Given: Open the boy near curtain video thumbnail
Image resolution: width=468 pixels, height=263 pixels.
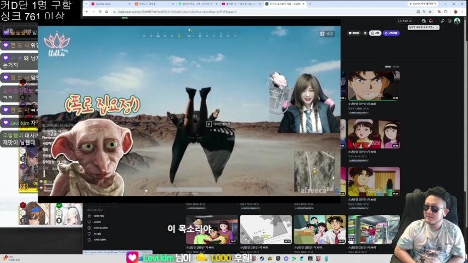Looking at the screenshot, I should click(374, 181).
